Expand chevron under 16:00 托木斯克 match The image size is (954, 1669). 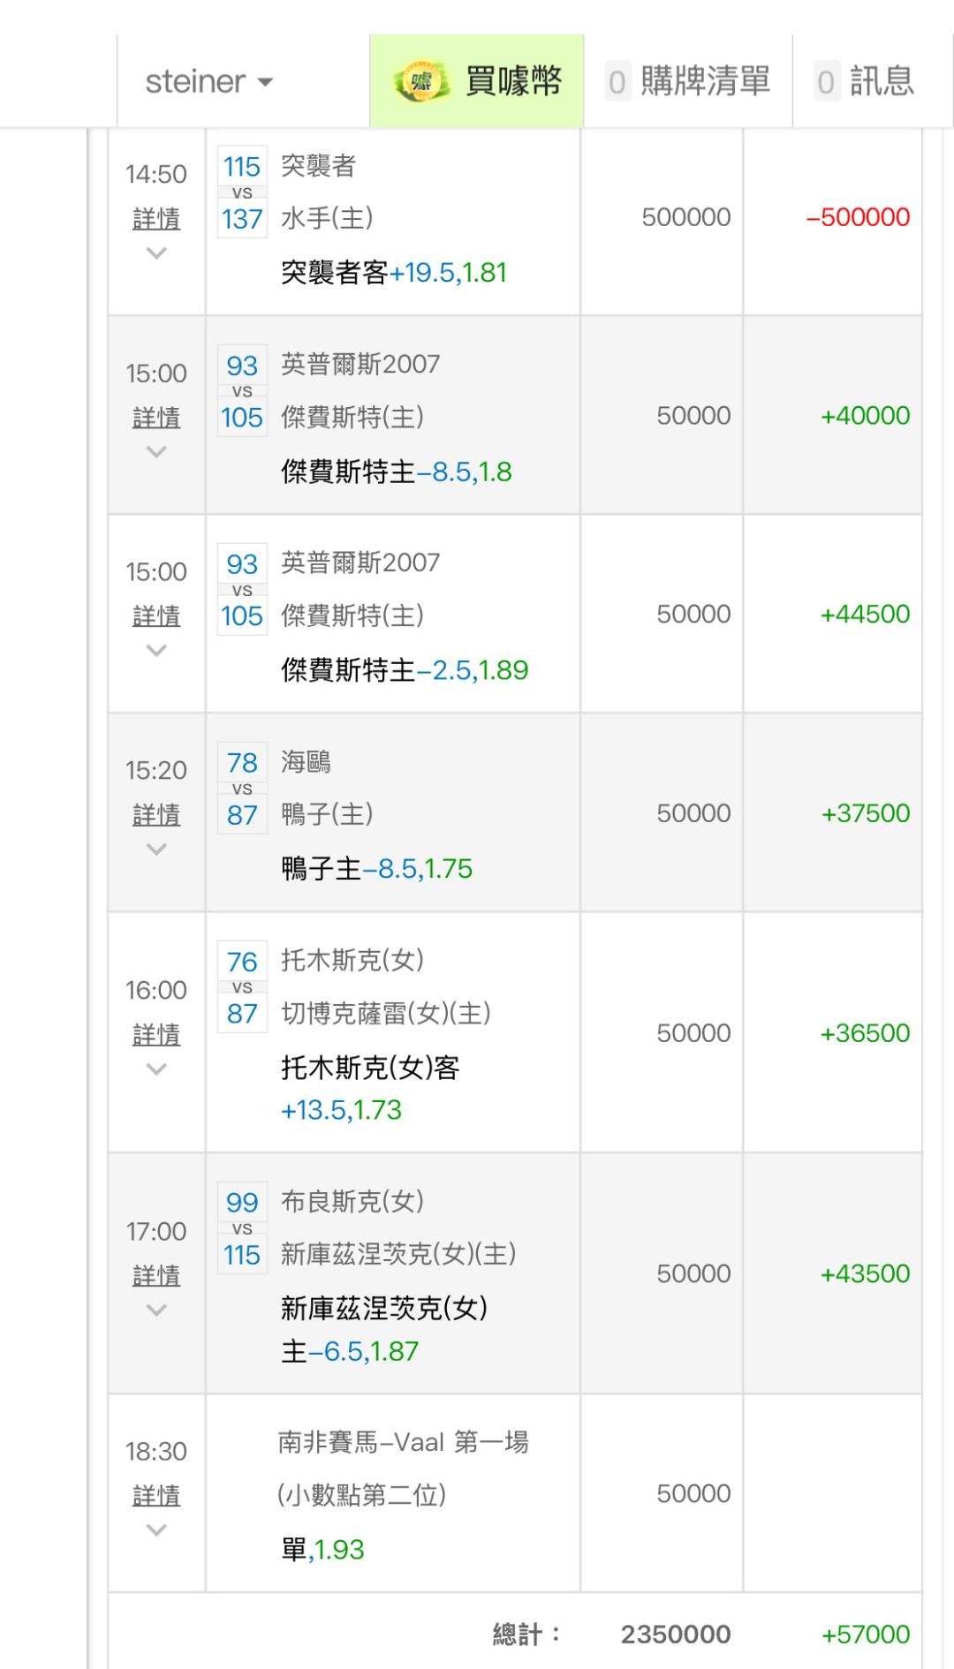pyautogui.click(x=156, y=1069)
